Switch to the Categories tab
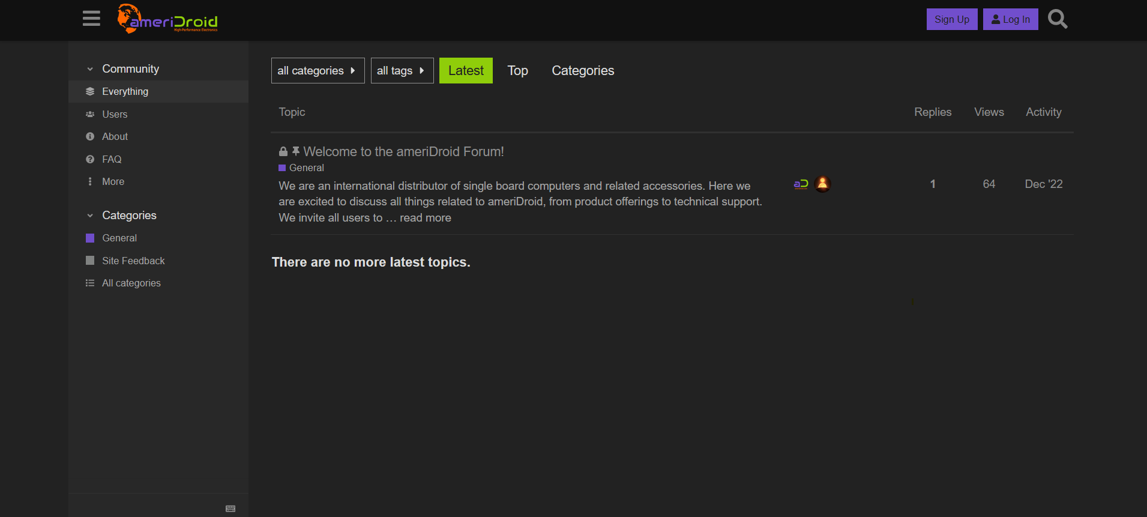1147x517 pixels. click(x=582, y=71)
